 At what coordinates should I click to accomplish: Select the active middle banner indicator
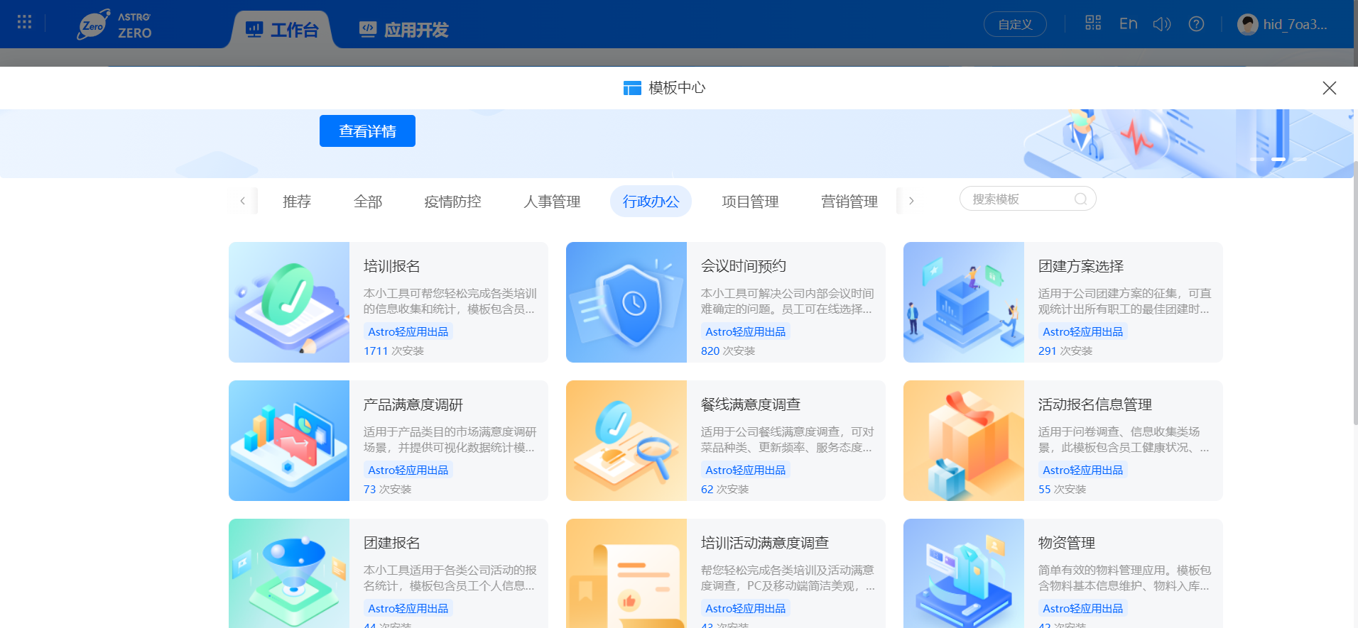click(x=1278, y=159)
